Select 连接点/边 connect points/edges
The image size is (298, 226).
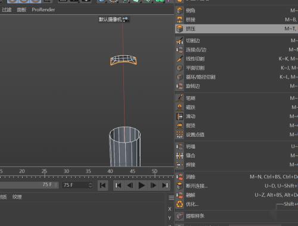click(237, 50)
